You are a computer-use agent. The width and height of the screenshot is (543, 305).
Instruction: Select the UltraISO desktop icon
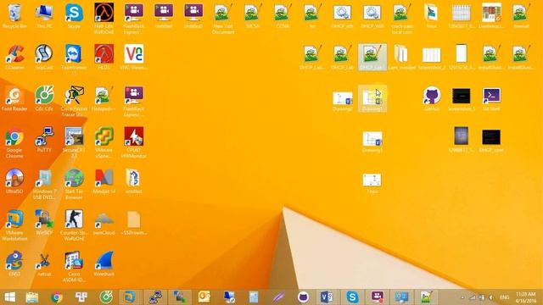(x=14, y=181)
